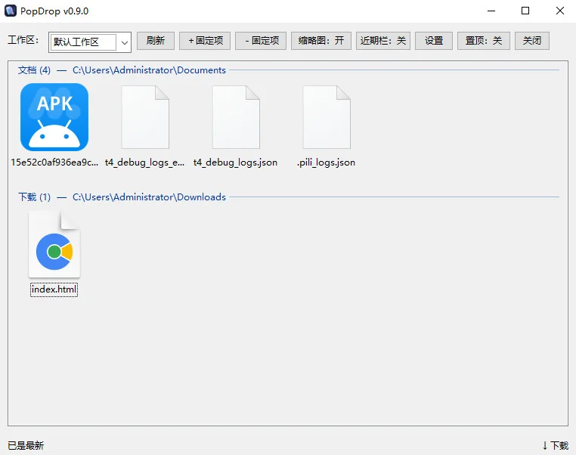Click the index.html file name label
Image resolution: width=576 pixels, height=455 pixels.
(54, 289)
